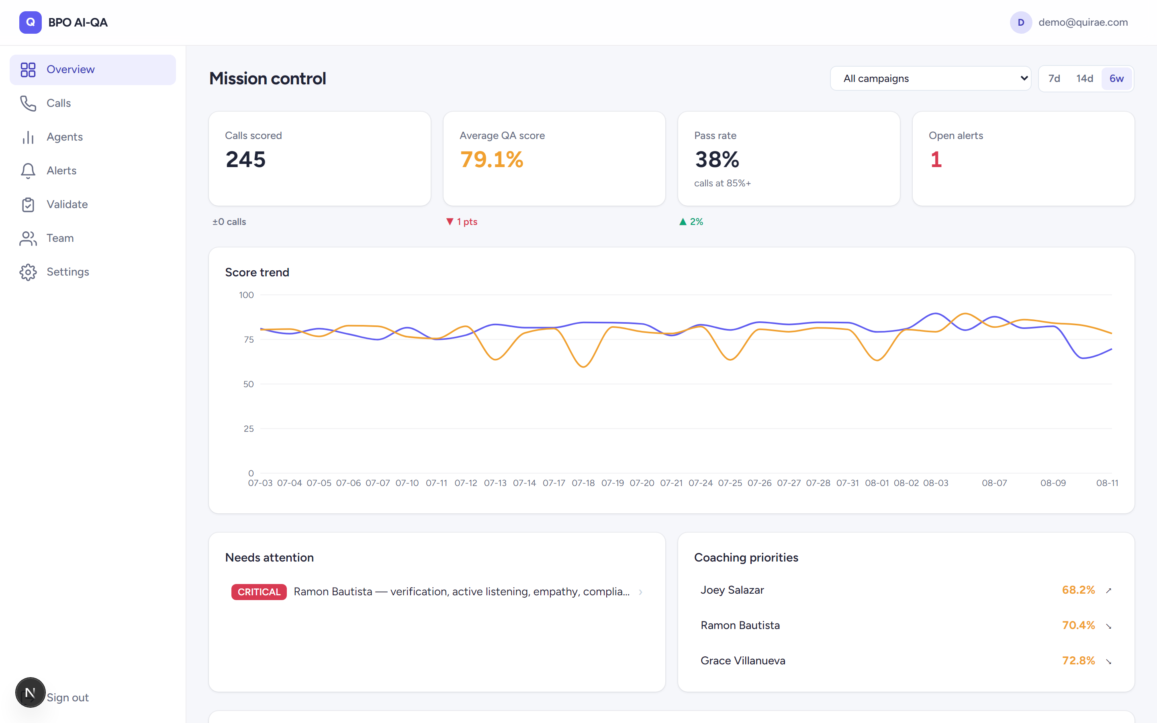Click the Next.js N badge icon

click(x=30, y=692)
